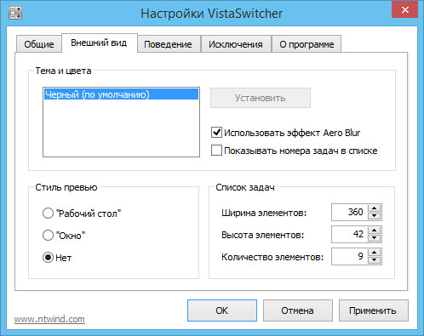Increase Количество элементов with up arrow
424x336 pixels.
(x=375, y=253)
